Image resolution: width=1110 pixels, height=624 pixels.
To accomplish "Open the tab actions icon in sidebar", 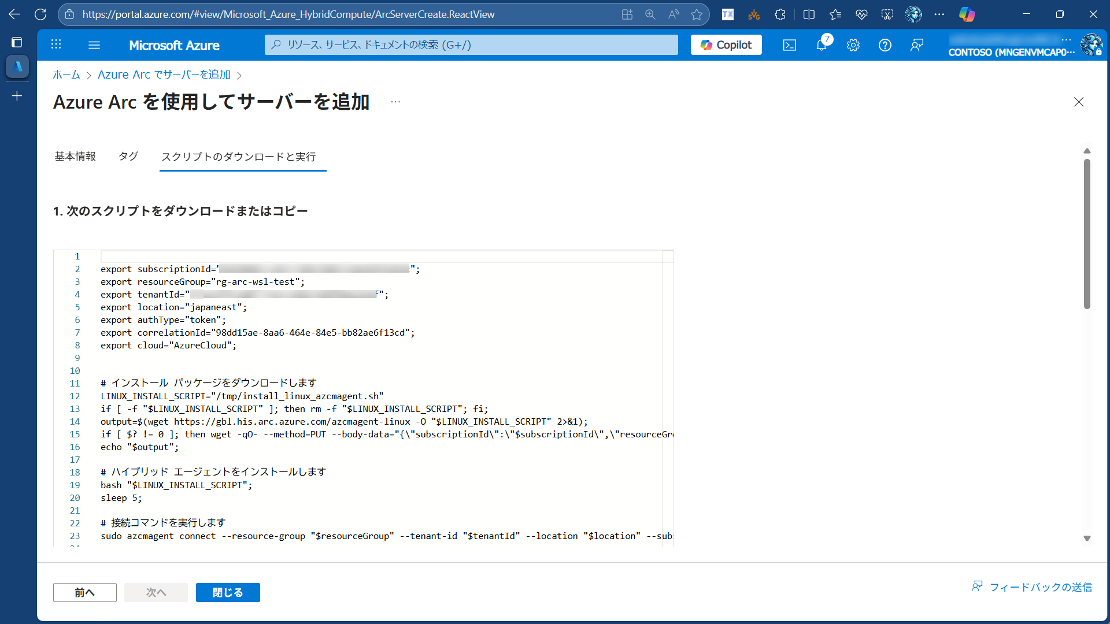I will point(17,42).
